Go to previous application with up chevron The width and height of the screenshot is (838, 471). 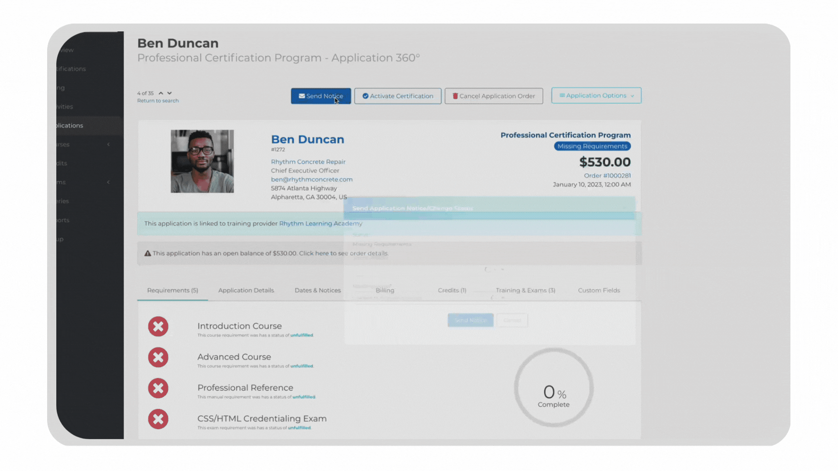[161, 93]
